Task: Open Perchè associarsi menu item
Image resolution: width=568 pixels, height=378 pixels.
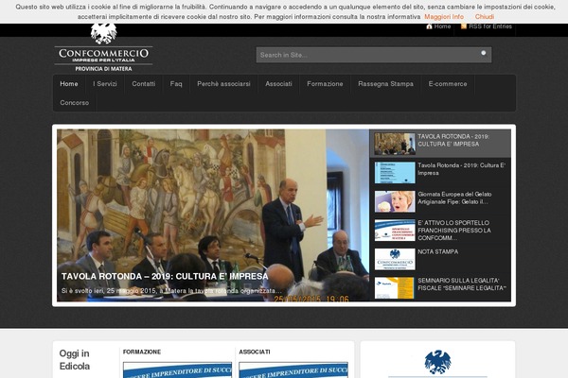Action: 223,84
